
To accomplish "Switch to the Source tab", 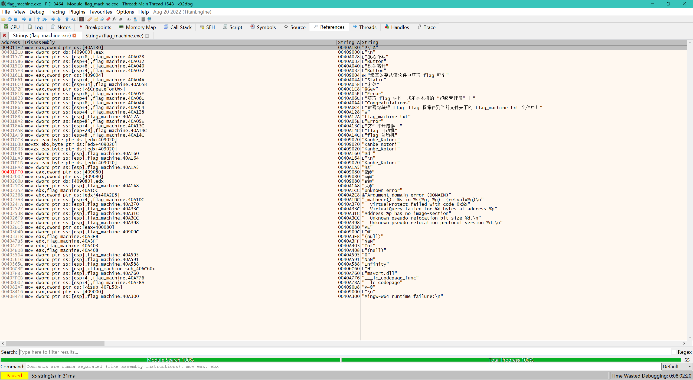I will (x=295, y=27).
